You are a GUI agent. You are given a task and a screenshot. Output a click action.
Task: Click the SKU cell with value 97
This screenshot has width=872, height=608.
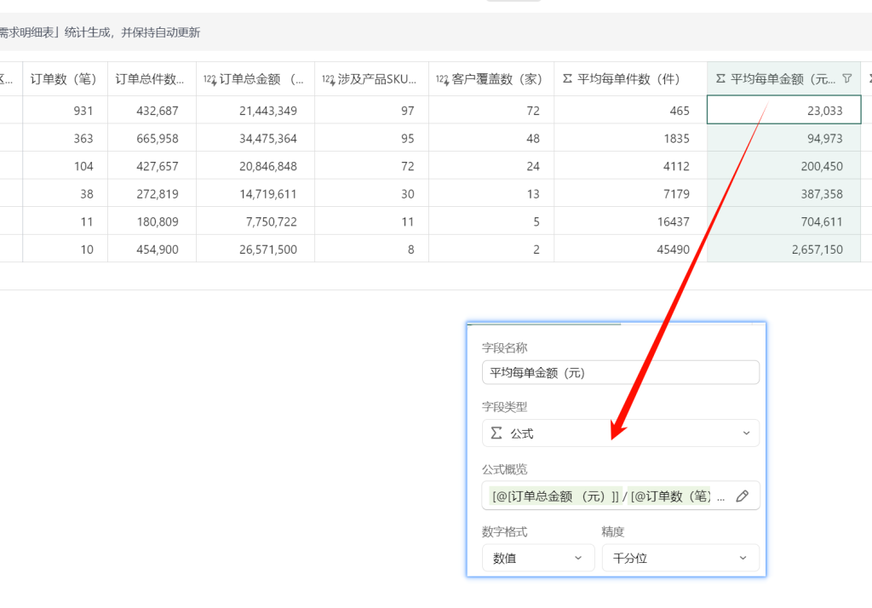click(371, 110)
